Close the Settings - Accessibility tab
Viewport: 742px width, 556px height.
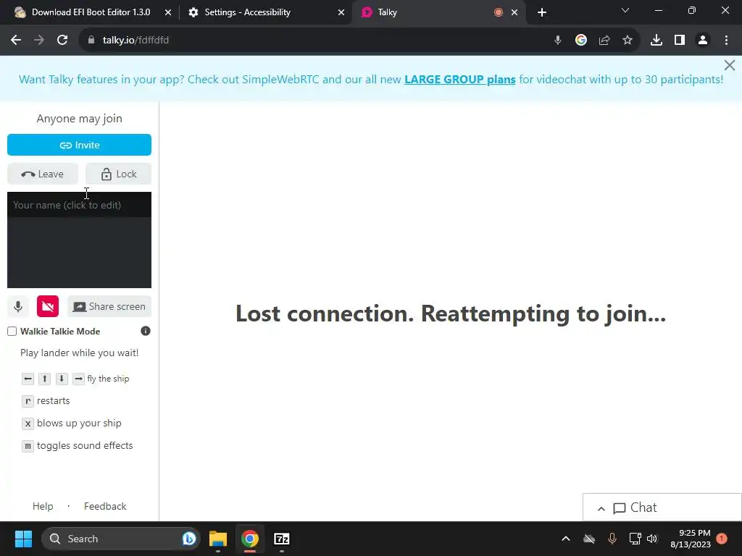coord(341,12)
